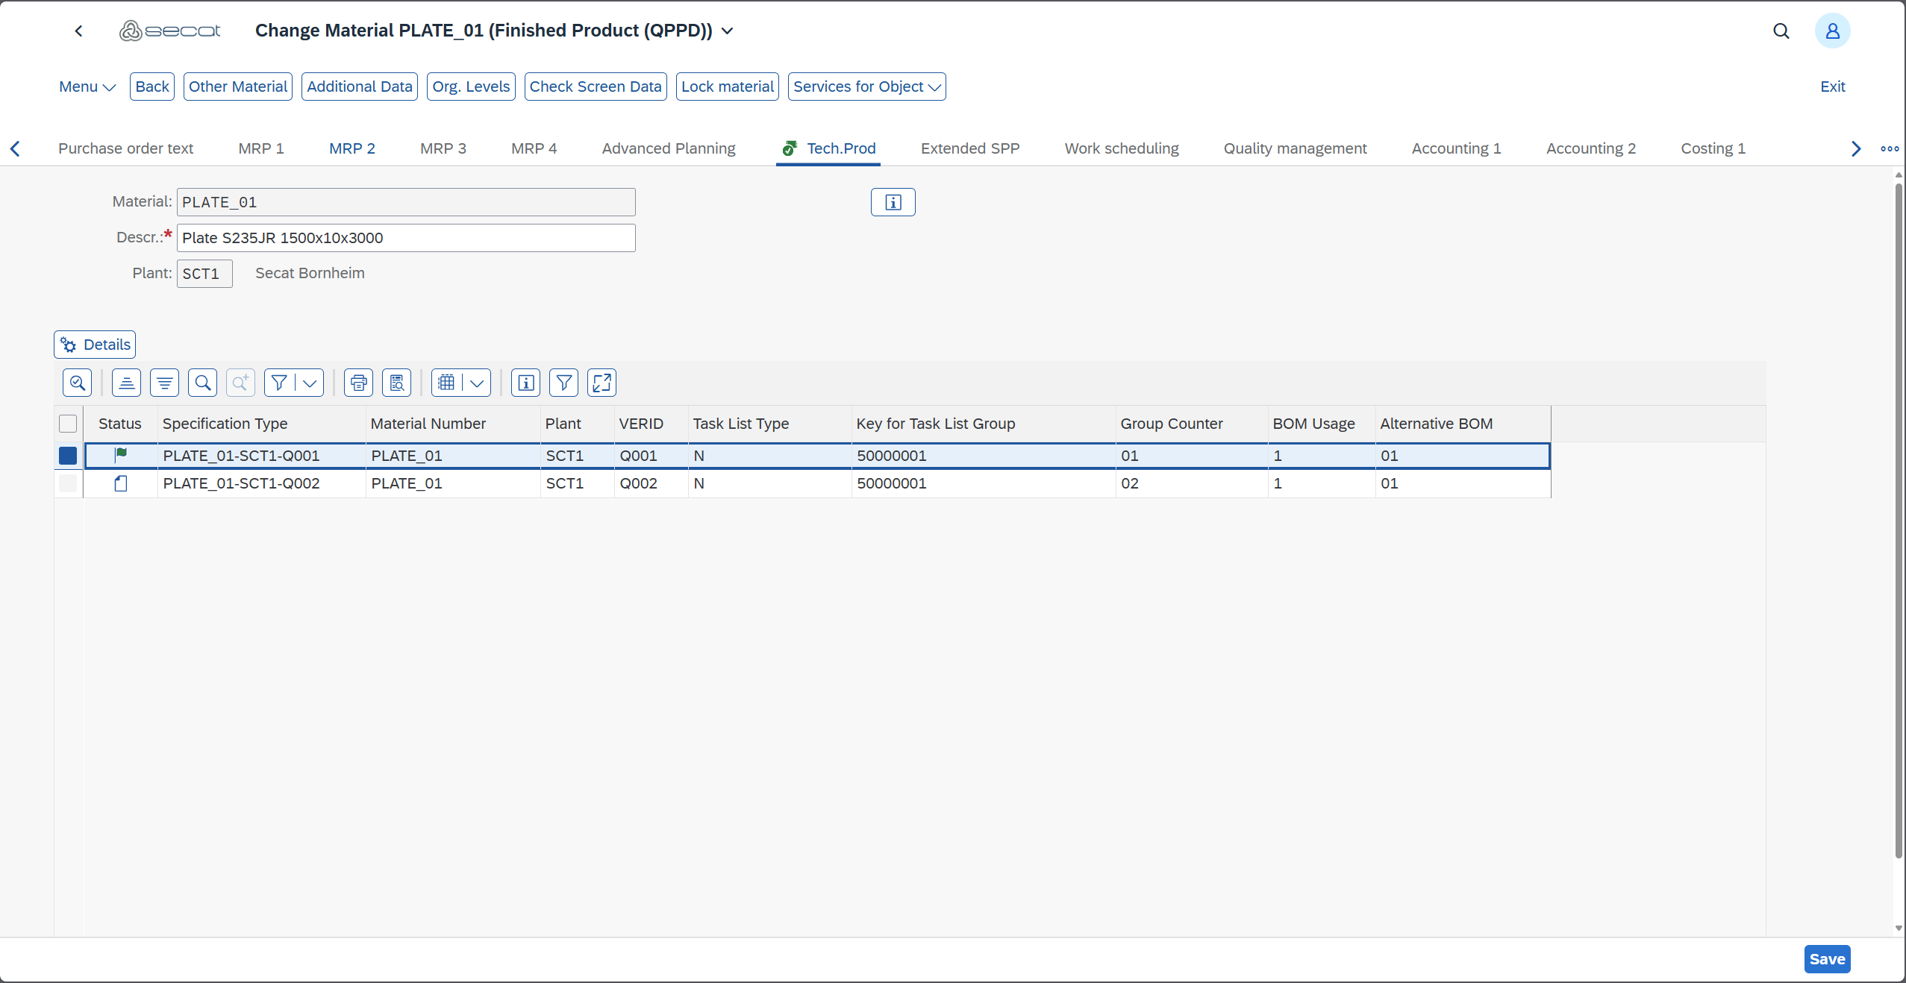Click the sort ascending toolbar icon

click(126, 383)
